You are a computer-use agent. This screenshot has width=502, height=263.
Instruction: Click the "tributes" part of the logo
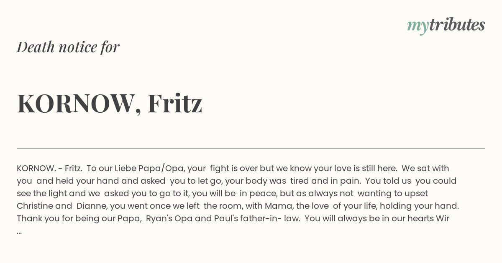tap(457, 25)
